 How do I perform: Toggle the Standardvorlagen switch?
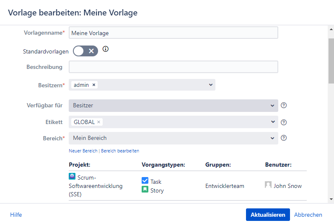point(85,51)
